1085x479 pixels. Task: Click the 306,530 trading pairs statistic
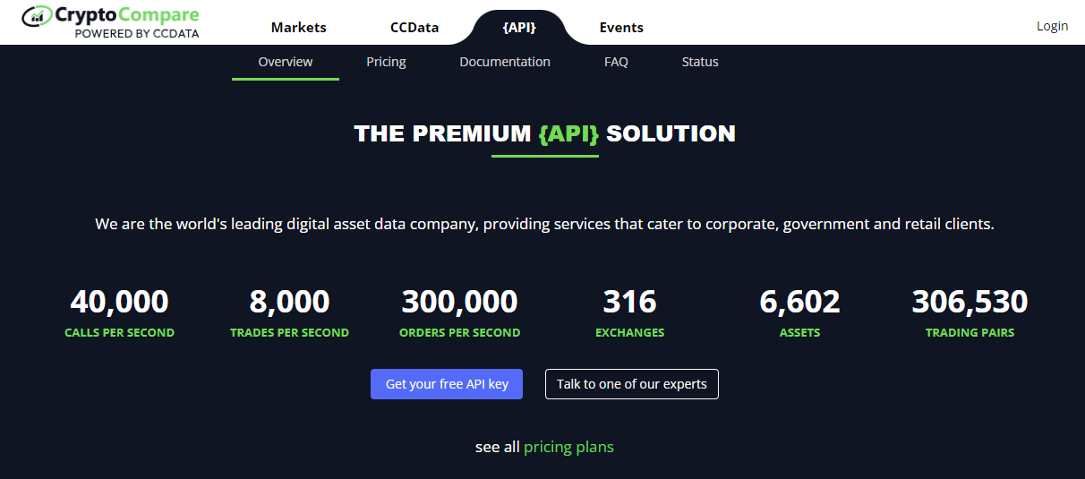[970, 312]
